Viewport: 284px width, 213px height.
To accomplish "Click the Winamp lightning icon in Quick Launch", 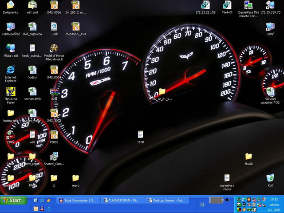I will coord(48,200).
